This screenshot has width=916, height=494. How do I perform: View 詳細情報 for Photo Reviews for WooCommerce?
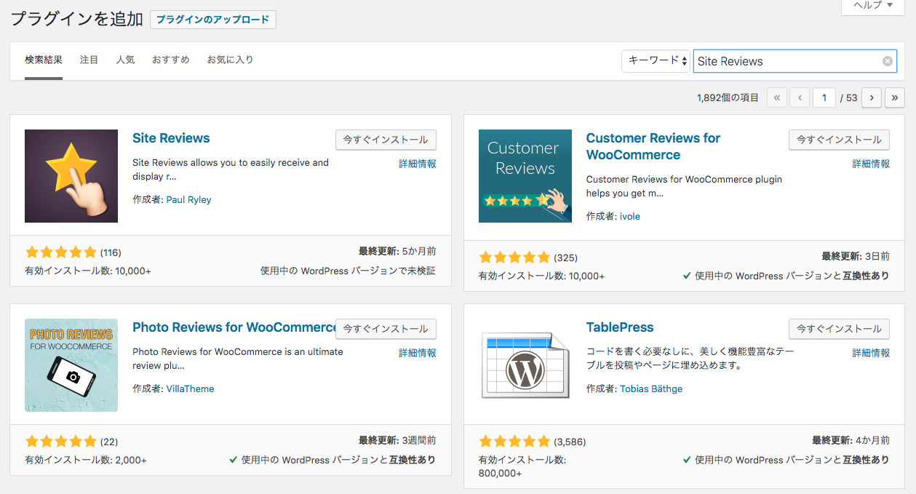click(x=418, y=354)
